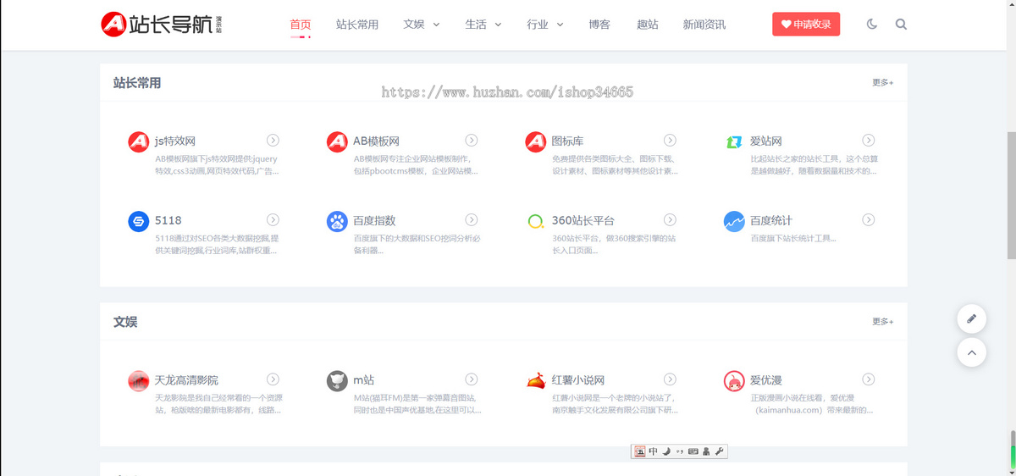The width and height of the screenshot is (1016, 476).
Task: Click the 红薯小说网 logo icon
Action: click(535, 380)
